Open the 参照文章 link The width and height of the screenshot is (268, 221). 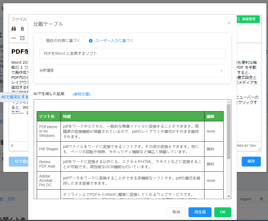click(x=82, y=94)
